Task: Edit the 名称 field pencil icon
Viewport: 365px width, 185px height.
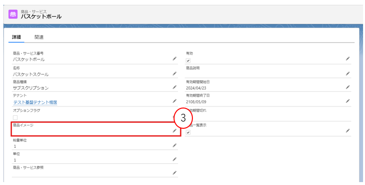Action: (x=175, y=74)
